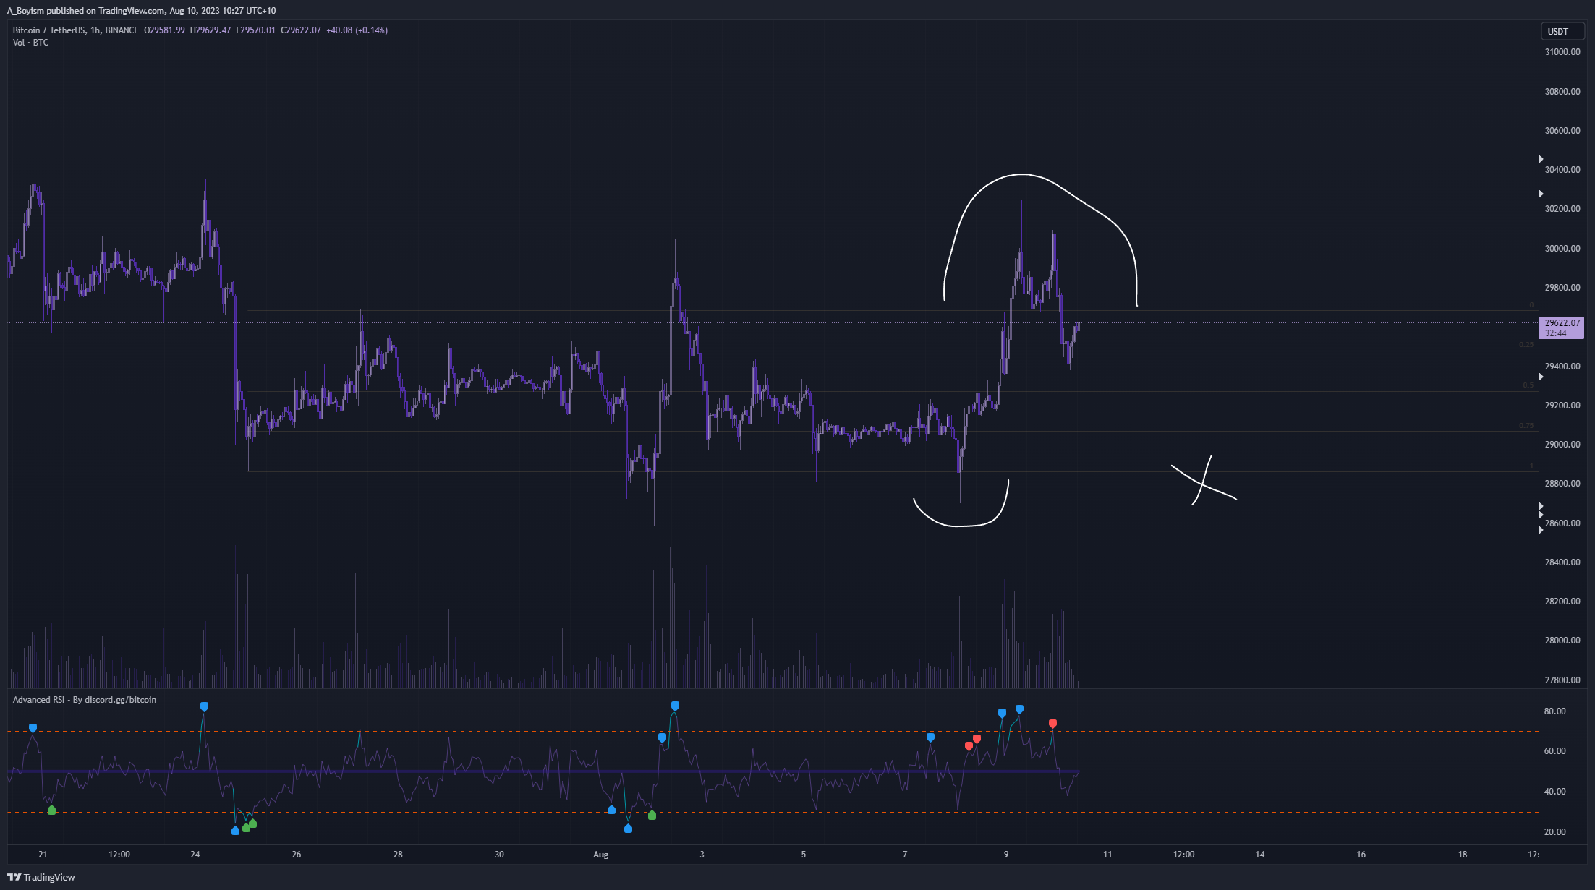Click the publisher text A_Boyism published on TradingView.com
The height and width of the screenshot is (890, 1595).
pyautogui.click(x=141, y=10)
